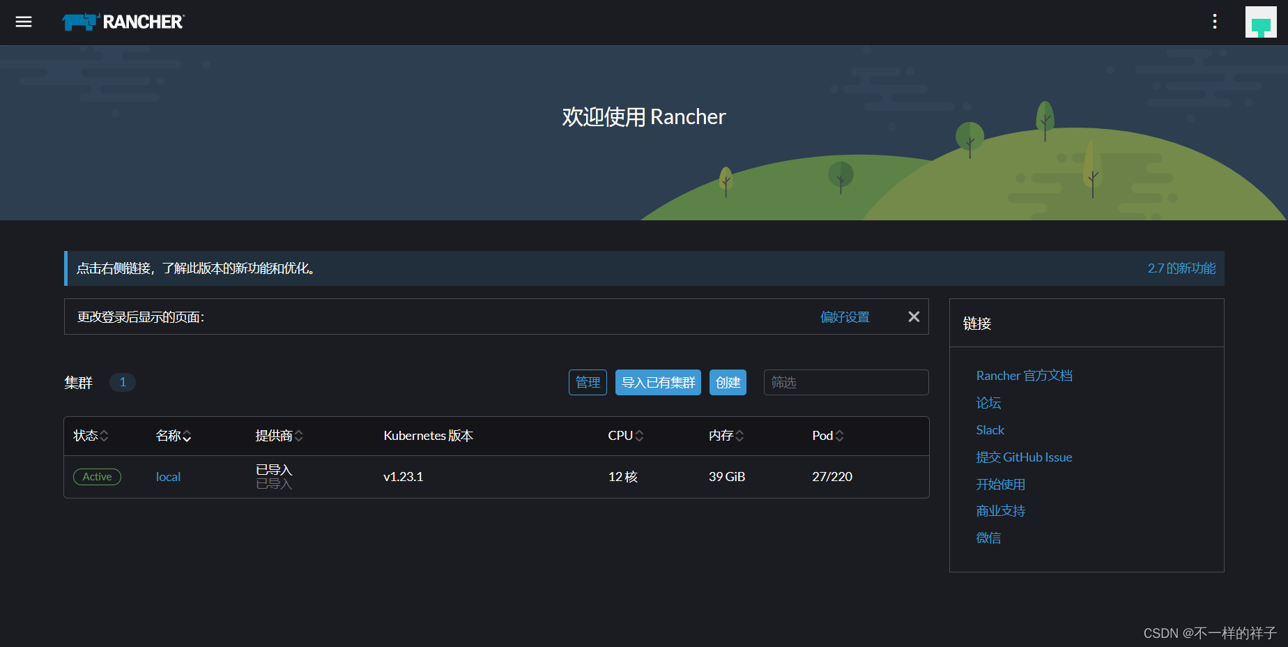Open the 偏好设置 preferences page
This screenshot has height=647, width=1288.
coord(845,317)
